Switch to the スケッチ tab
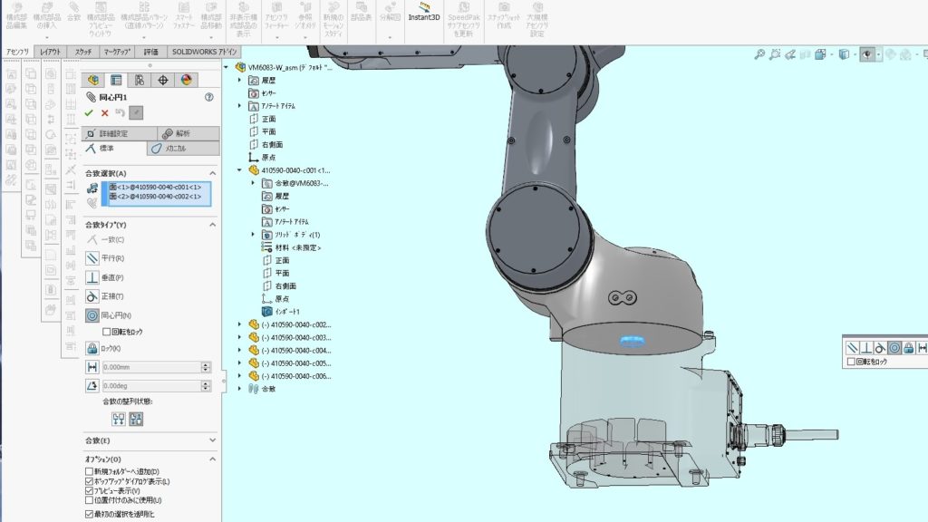The height and width of the screenshot is (522, 928). [x=82, y=53]
